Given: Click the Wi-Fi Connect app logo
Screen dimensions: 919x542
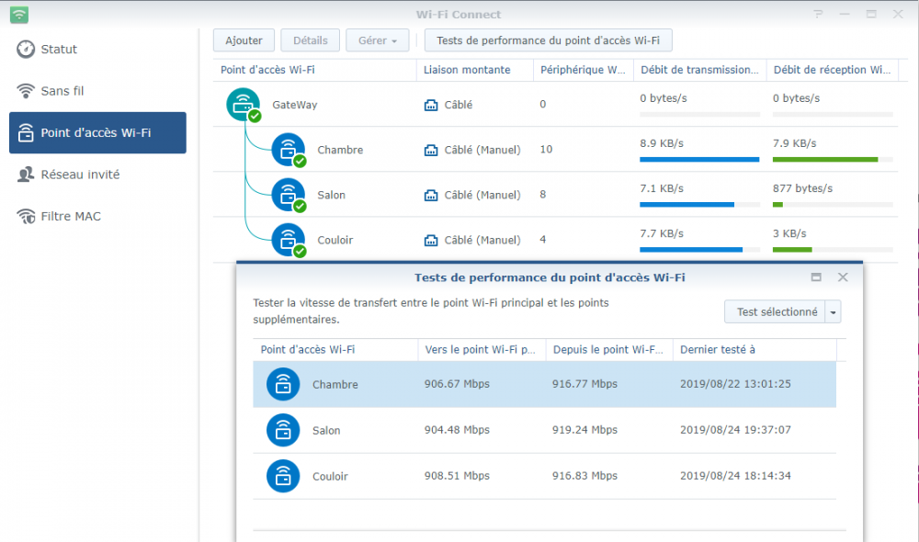Looking at the screenshot, I should [x=19, y=15].
